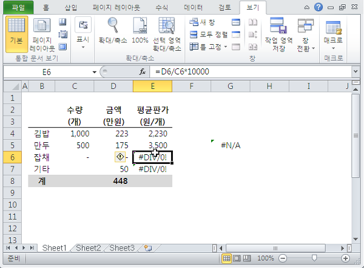The height and width of the screenshot is (268, 364).
Task: Go to last sheet navigation arrow
Action: point(32,248)
